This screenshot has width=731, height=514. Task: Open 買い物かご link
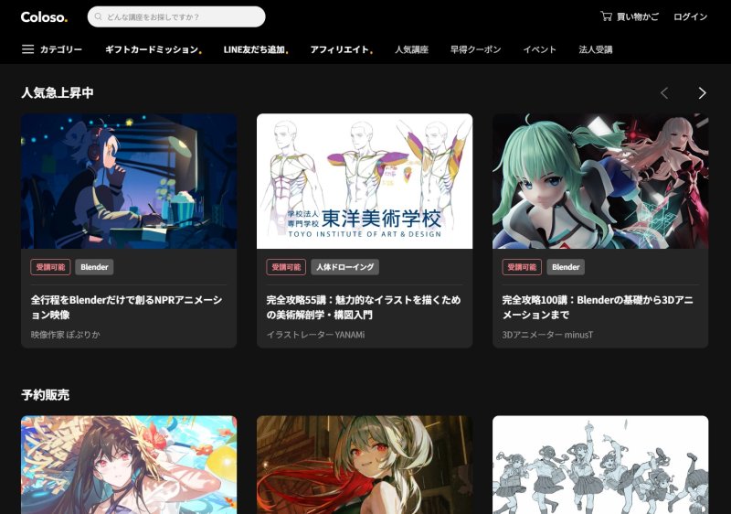coord(637,16)
